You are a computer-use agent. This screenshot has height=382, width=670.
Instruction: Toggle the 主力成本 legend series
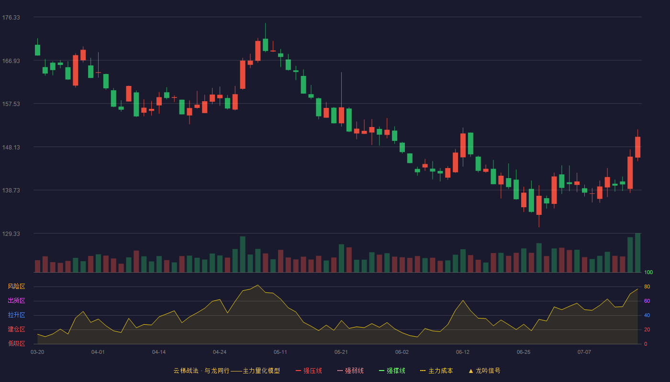436,371
